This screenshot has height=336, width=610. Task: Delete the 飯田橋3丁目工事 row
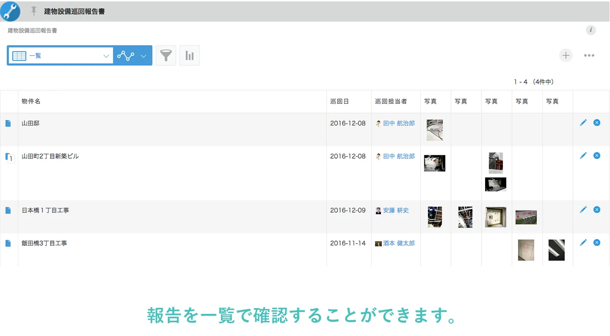597,242
